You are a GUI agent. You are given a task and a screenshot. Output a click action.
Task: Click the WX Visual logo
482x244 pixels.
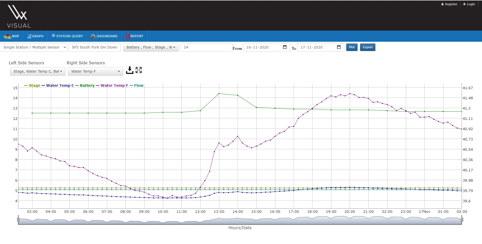(19, 16)
